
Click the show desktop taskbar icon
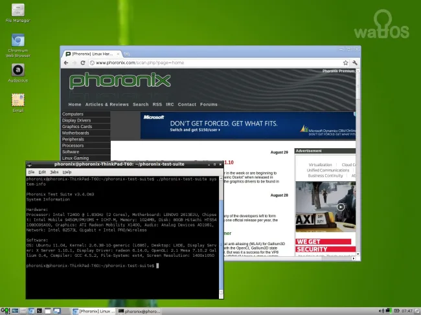click(x=47, y=311)
